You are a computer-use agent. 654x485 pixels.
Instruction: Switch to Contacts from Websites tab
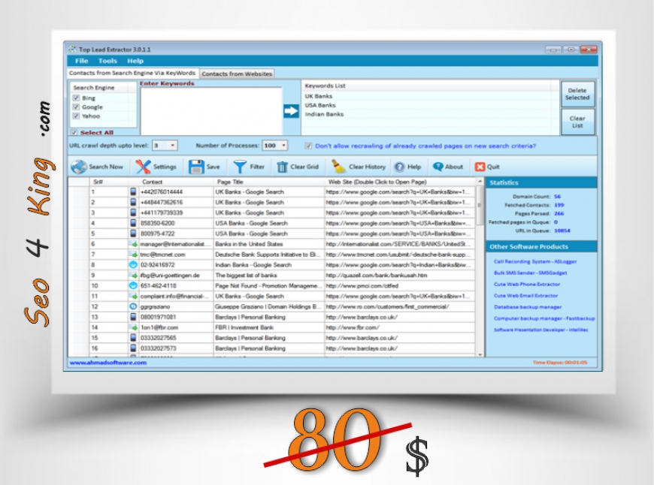(x=237, y=74)
